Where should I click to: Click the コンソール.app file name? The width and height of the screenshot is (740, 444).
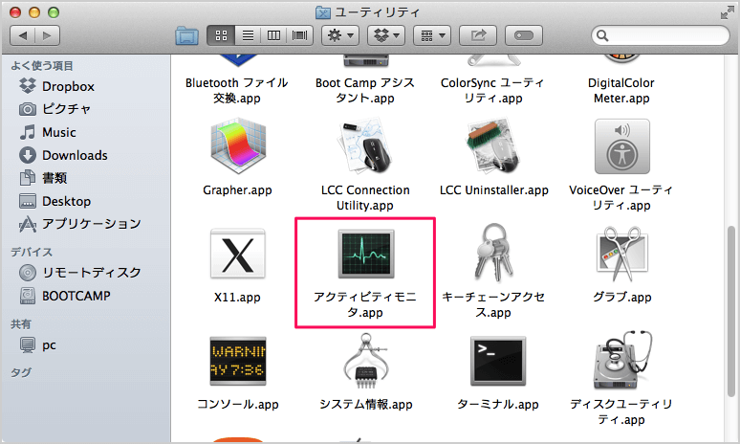pos(238,405)
